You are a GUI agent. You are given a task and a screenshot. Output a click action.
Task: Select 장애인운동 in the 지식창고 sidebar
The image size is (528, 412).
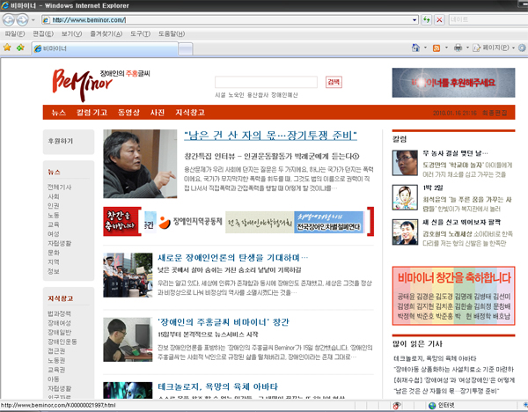click(62, 342)
